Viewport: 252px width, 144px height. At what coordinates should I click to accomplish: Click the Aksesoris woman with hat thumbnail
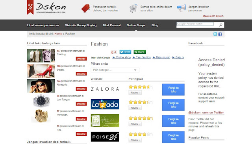tap(41, 86)
